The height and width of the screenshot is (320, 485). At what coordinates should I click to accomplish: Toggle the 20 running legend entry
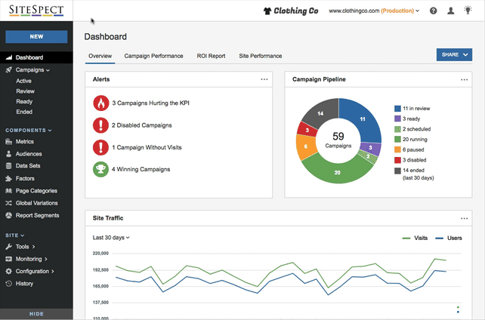point(411,140)
